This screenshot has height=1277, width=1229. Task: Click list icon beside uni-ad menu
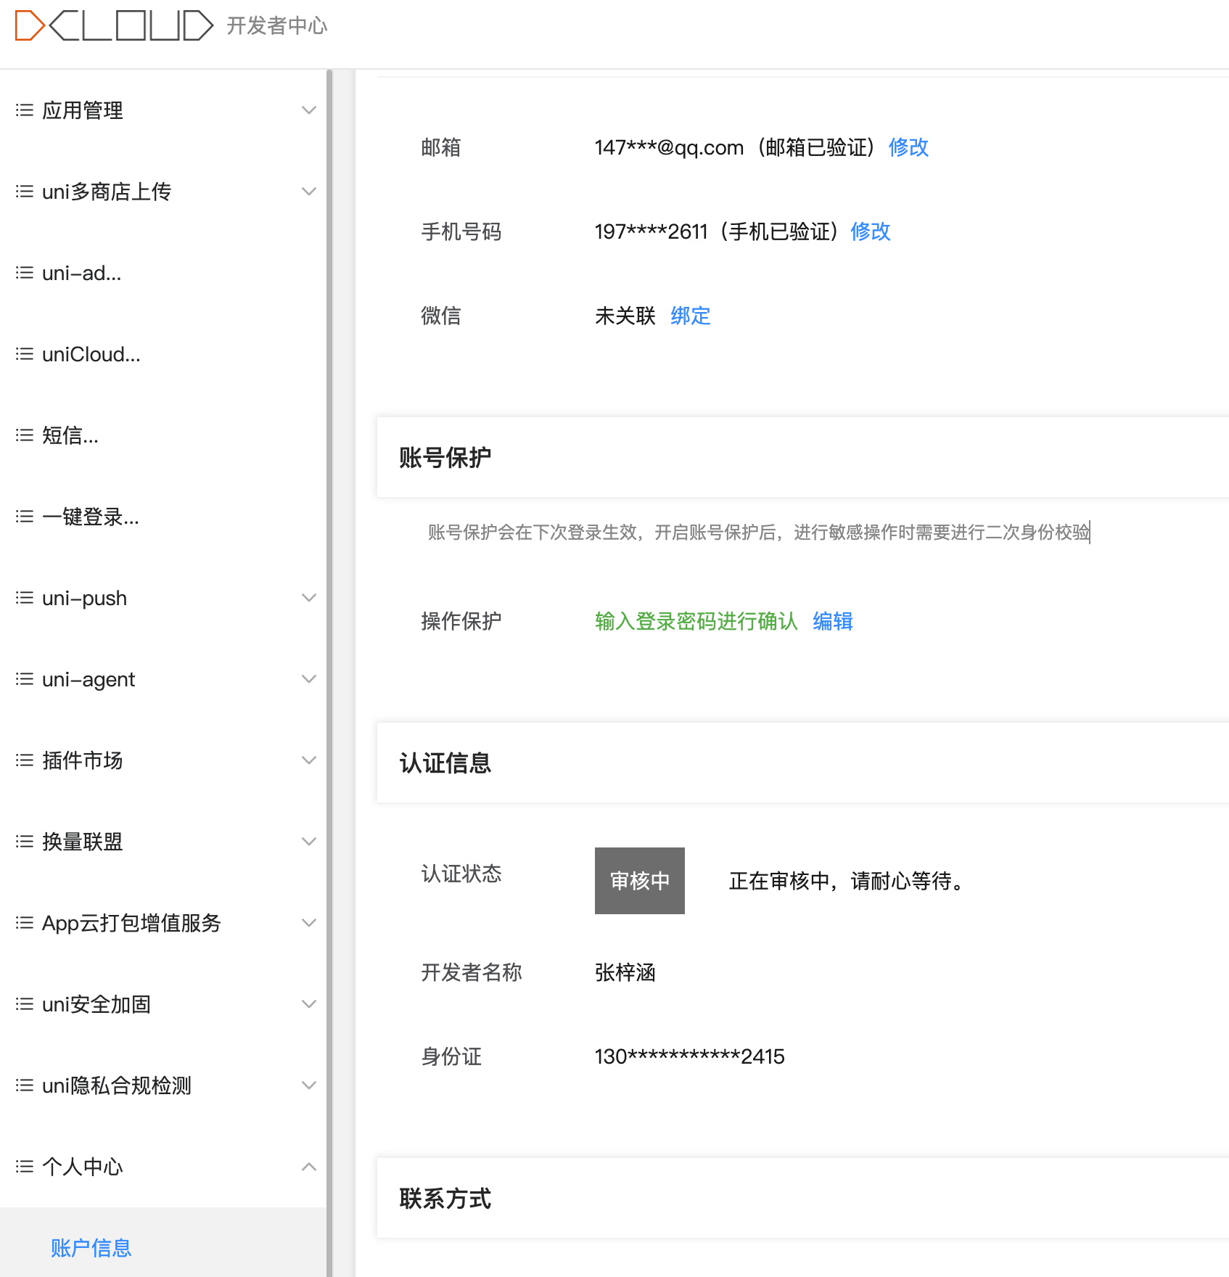pos(25,273)
